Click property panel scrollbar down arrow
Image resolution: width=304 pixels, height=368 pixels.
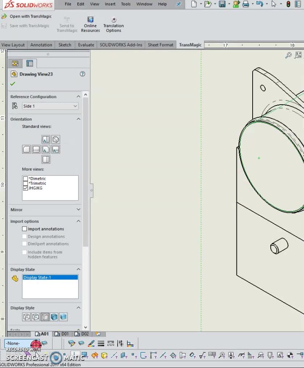pyautogui.click(x=85, y=327)
